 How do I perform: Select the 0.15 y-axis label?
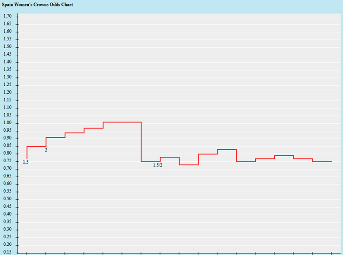7,252
